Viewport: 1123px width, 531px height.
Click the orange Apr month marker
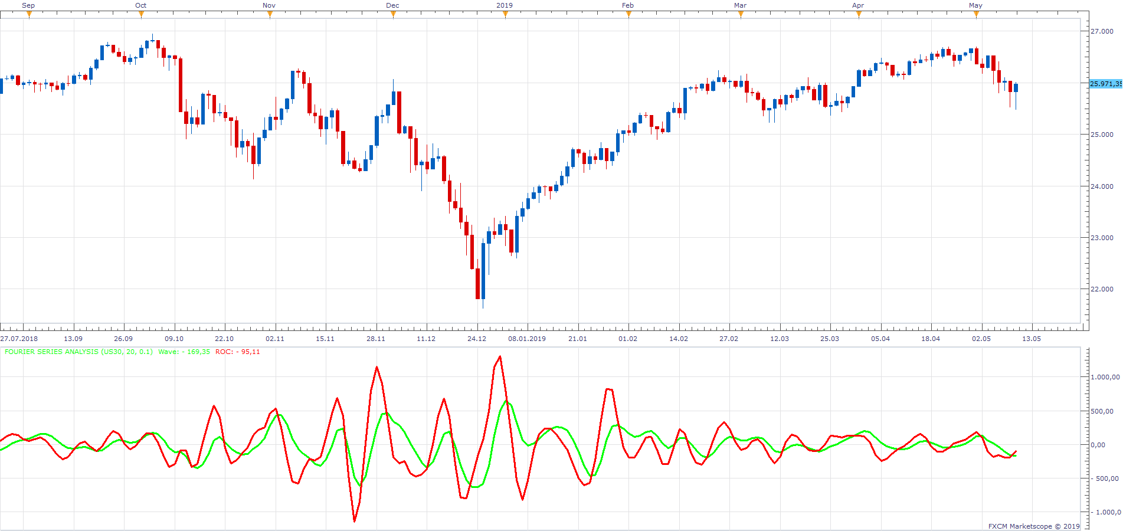pos(859,15)
